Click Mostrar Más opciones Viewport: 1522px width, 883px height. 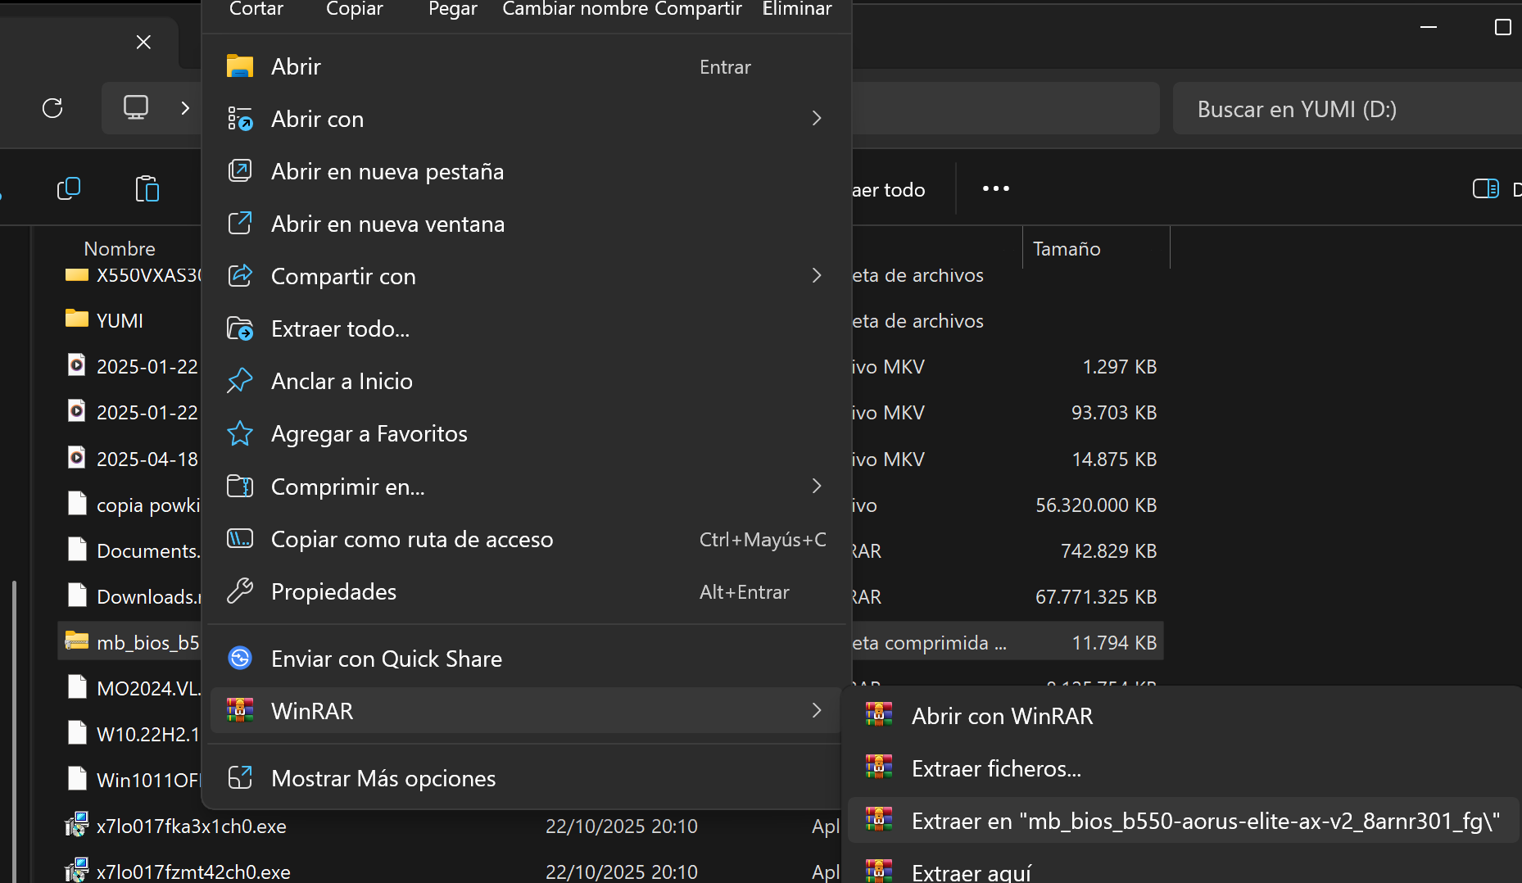[x=383, y=778]
